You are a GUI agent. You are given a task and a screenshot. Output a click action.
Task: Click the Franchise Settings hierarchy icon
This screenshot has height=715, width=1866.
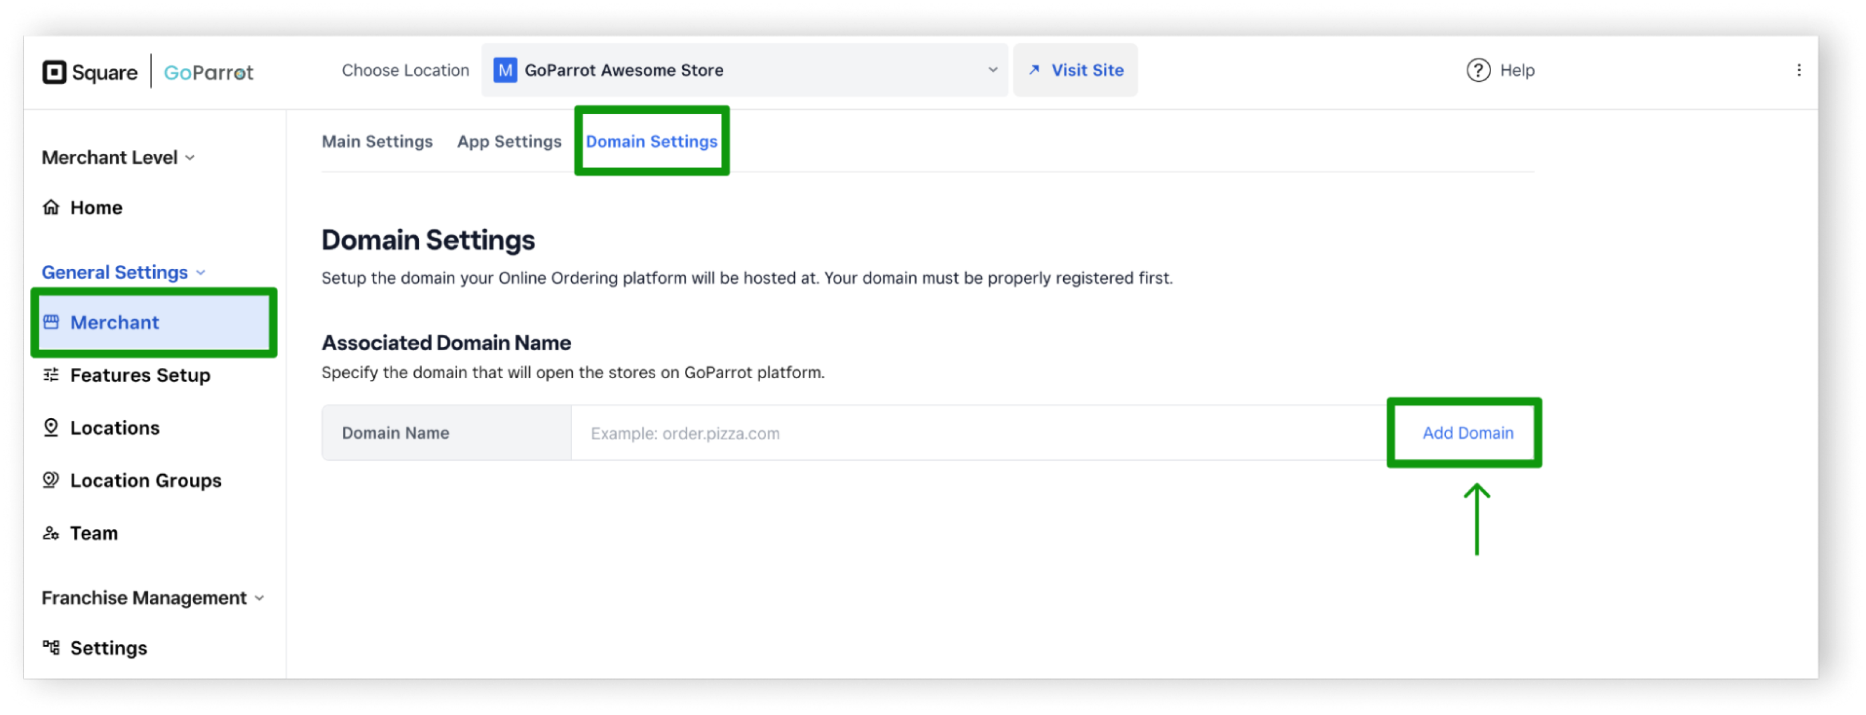coord(51,648)
